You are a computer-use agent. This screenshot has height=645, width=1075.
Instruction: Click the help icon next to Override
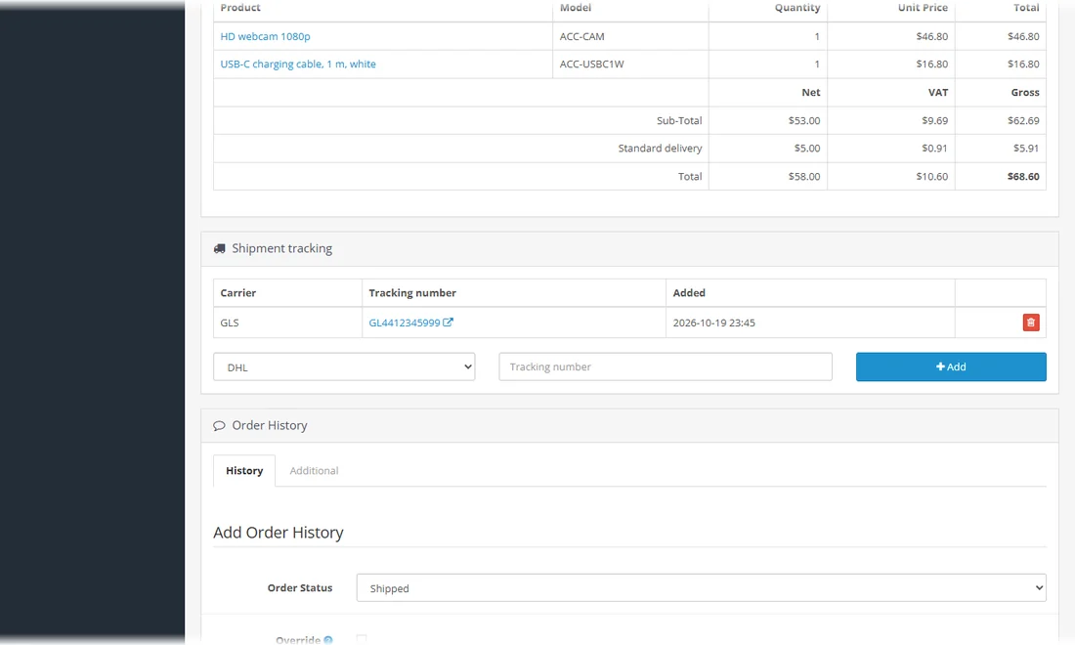327,640
